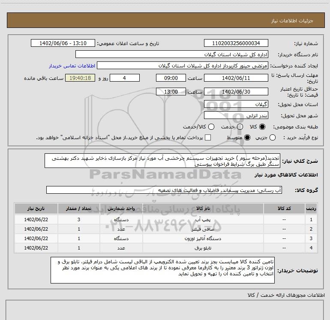Click the اطلاعات مجوزهای ارائه خدمت / کالا heading
This screenshot has height=320, width=330.
[x=286, y=295]
